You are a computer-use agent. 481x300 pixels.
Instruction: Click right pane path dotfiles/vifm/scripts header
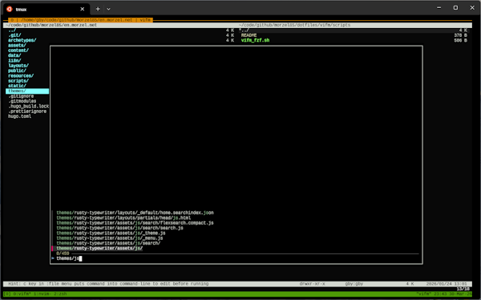pos(295,25)
